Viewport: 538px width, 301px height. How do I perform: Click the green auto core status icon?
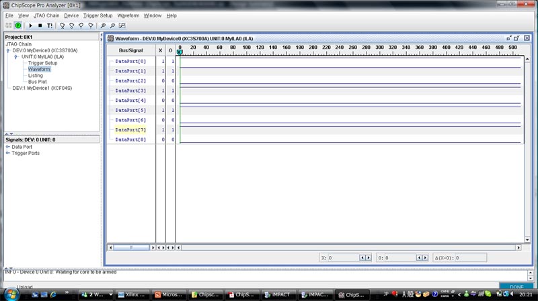pyautogui.click(x=18, y=25)
